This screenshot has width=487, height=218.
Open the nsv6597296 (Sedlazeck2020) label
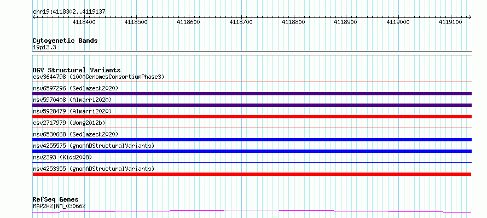pyautogui.click(x=76, y=88)
